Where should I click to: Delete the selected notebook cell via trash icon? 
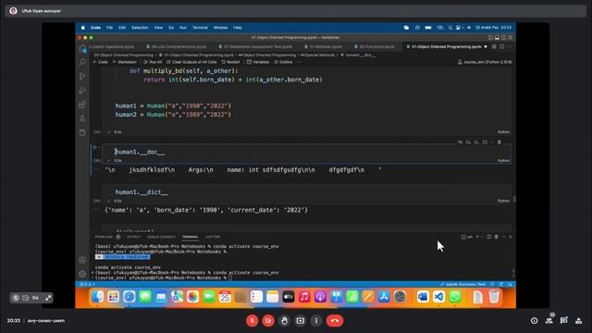pos(499,142)
